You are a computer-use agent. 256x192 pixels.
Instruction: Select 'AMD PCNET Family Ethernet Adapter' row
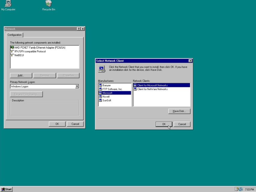click(x=40, y=48)
